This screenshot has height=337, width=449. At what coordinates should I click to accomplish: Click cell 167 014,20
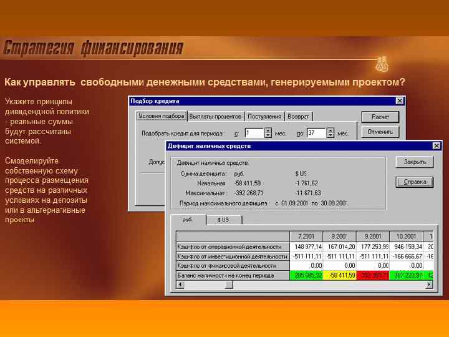(340, 247)
